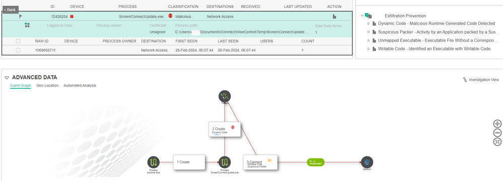This screenshot has height=181, width=503.
Task: Select the 1 Create event box
Action: pos(189,162)
